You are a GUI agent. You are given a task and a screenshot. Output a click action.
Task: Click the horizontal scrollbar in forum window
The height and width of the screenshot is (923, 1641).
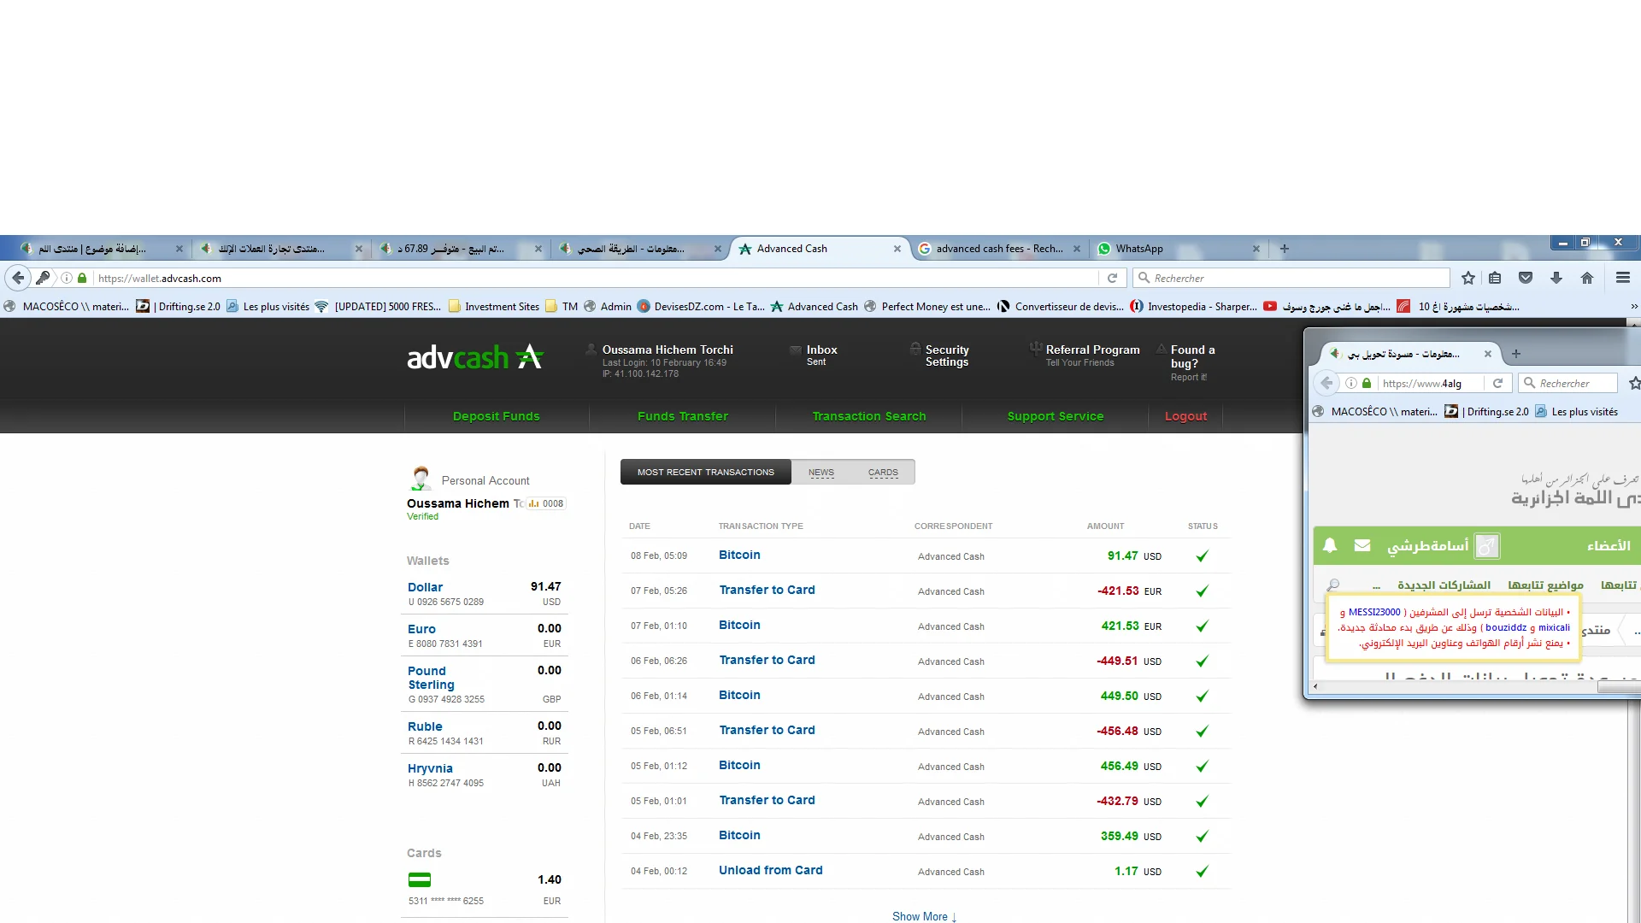tap(1453, 686)
